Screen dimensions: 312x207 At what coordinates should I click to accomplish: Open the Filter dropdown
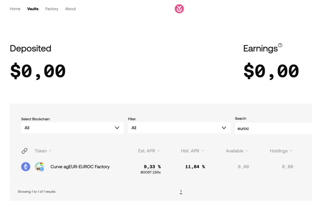pyautogui.click(x=179, y=128)
